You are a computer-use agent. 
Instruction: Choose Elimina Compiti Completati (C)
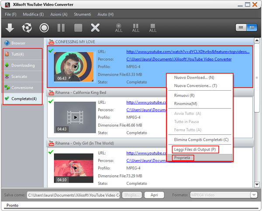[x=200, y=140]
